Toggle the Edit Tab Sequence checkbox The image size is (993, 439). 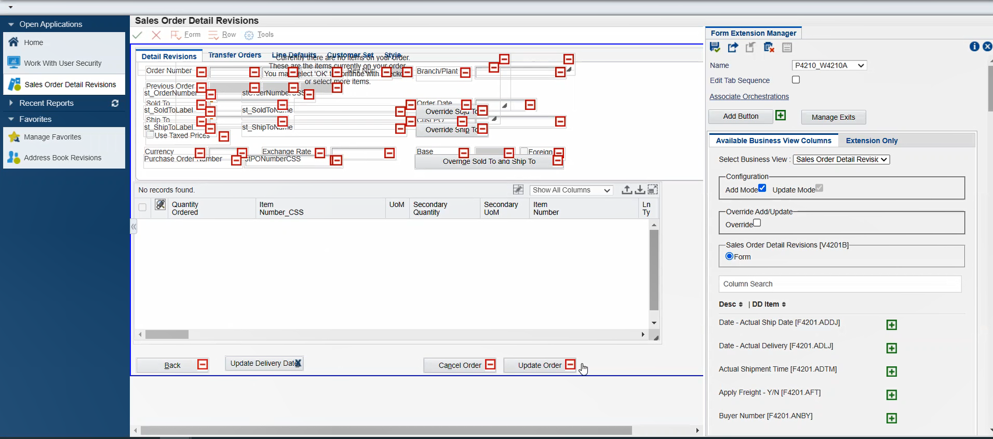796,80
